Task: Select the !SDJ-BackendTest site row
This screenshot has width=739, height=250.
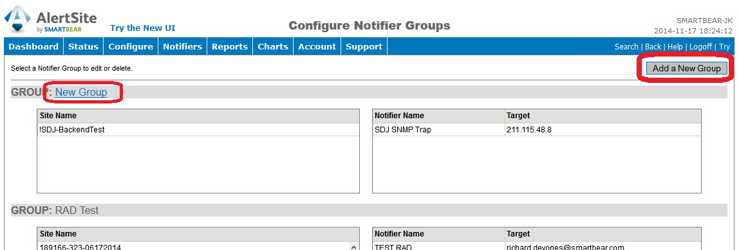Action: pyautogui.click(x=198, y=129)
